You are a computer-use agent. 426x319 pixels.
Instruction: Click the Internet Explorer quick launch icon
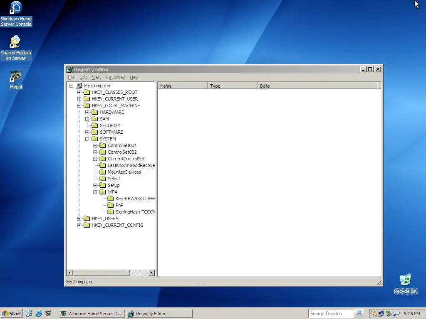pyautogui.click(x=39, y=314)
